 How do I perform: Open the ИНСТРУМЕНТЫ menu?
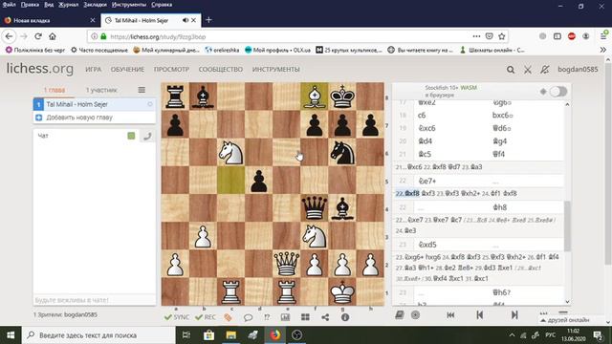coord(276,70)
